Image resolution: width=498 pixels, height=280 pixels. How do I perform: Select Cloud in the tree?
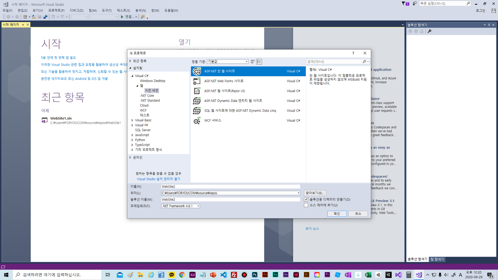pyautogui.click(x=144, y=105)
